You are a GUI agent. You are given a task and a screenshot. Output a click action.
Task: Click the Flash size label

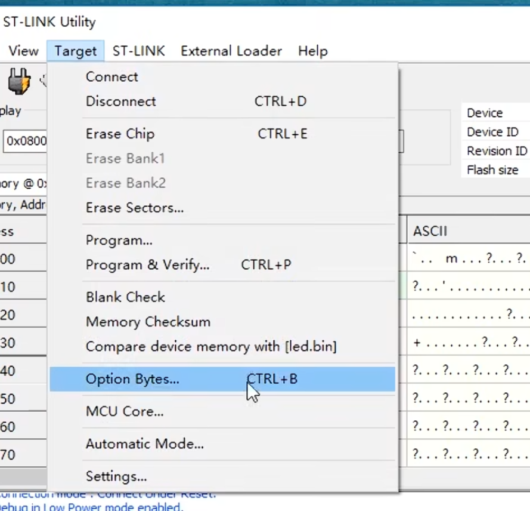click(492, 170)
